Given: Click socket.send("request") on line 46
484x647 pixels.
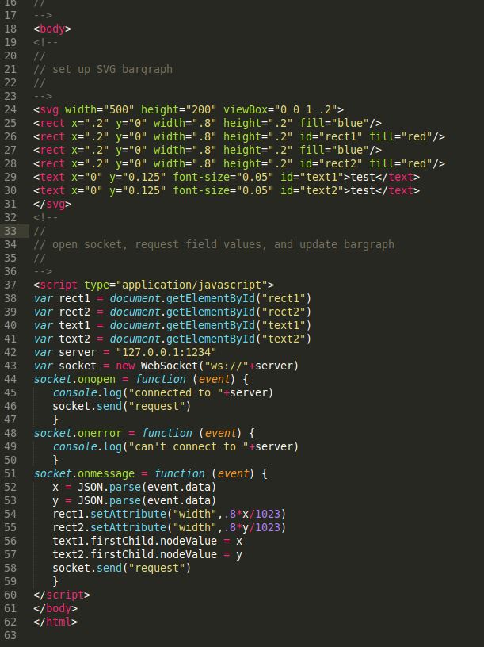Looking at the screenshot, I should pos(122,407).
